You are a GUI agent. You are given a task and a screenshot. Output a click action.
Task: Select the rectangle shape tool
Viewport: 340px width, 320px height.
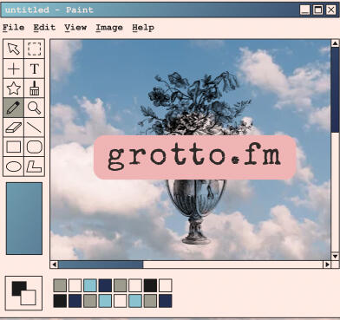(14, 147)
